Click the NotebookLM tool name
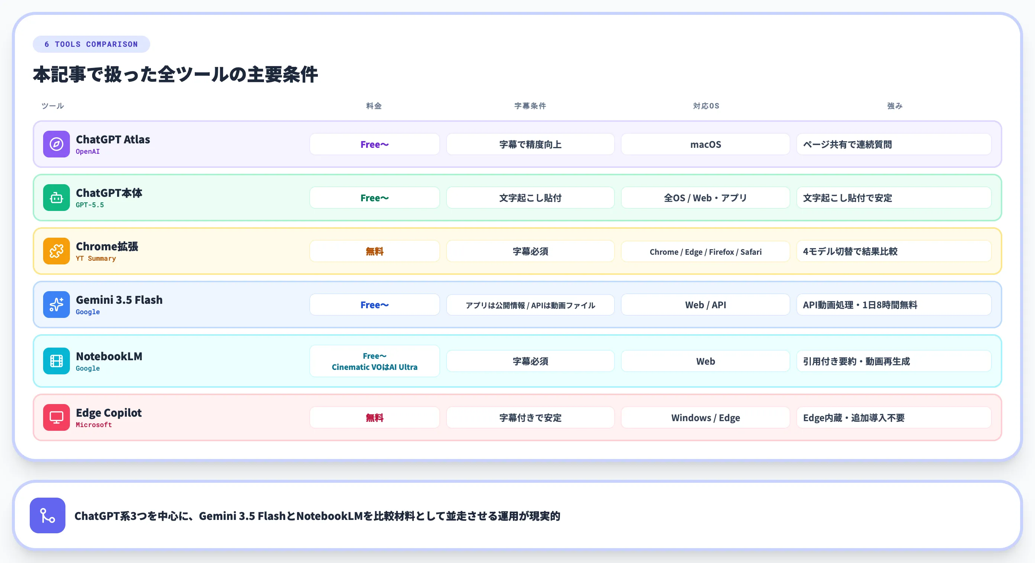The image size is (1035, 563). coord(109,357)
